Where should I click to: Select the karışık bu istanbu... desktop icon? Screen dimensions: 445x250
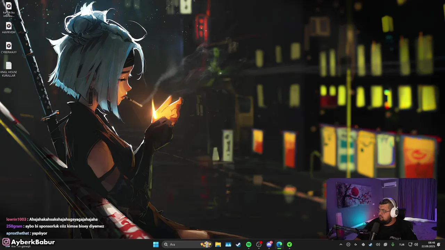coord(9,10)
